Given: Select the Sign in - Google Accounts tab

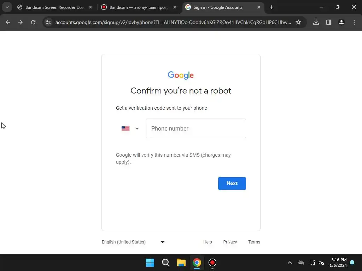Looking at the screenshot, I should click(218, 7).
